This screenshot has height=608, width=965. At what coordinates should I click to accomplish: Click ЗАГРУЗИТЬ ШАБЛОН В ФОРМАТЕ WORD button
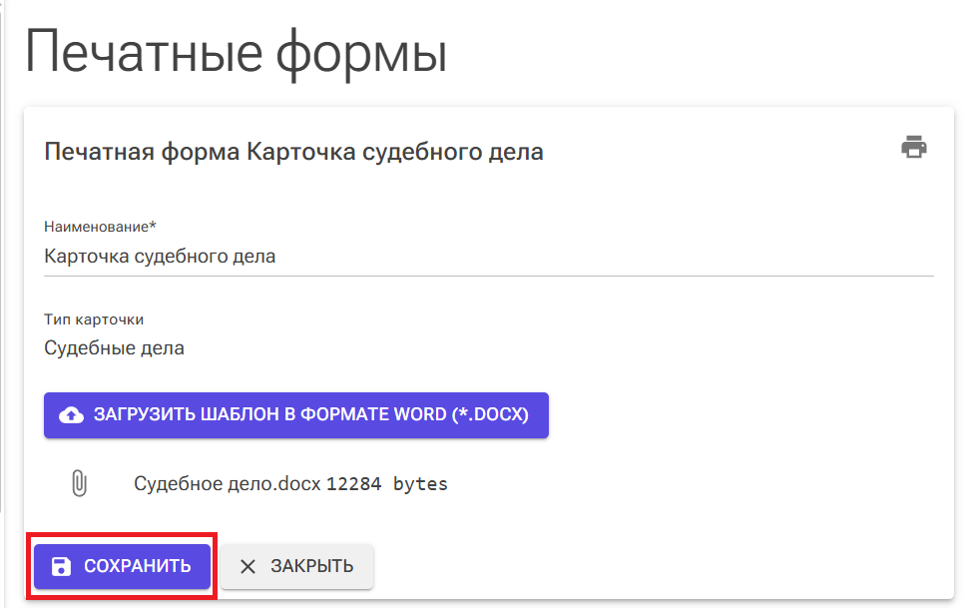coord(295,415)
